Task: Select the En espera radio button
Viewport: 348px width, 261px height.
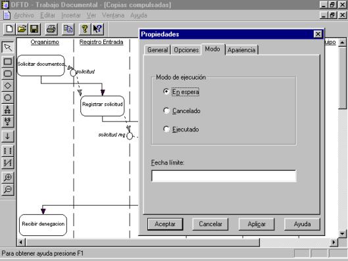Action: click(166, 91)
